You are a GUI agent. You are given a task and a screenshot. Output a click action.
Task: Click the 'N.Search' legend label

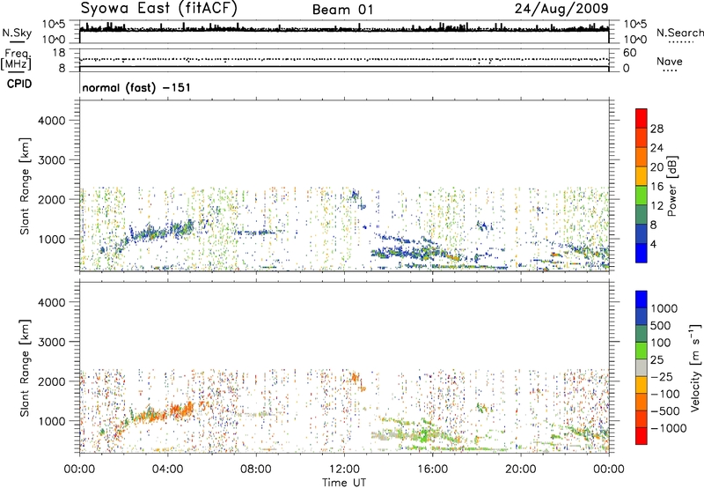pos(679,33)
